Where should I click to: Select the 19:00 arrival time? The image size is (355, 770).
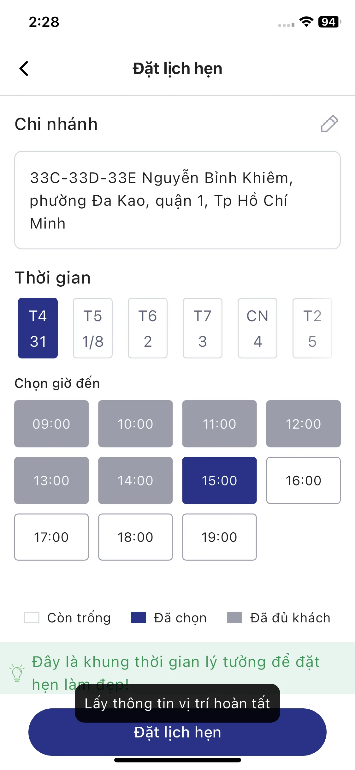tap(219, 537)
